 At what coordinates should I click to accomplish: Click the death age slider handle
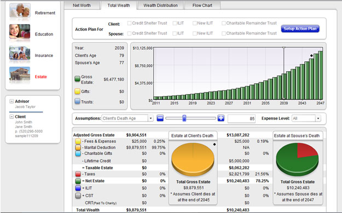click(x=184, y=118)
